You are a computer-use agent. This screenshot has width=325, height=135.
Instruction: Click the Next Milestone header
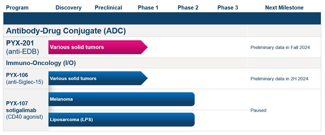[x=284, y=8]
